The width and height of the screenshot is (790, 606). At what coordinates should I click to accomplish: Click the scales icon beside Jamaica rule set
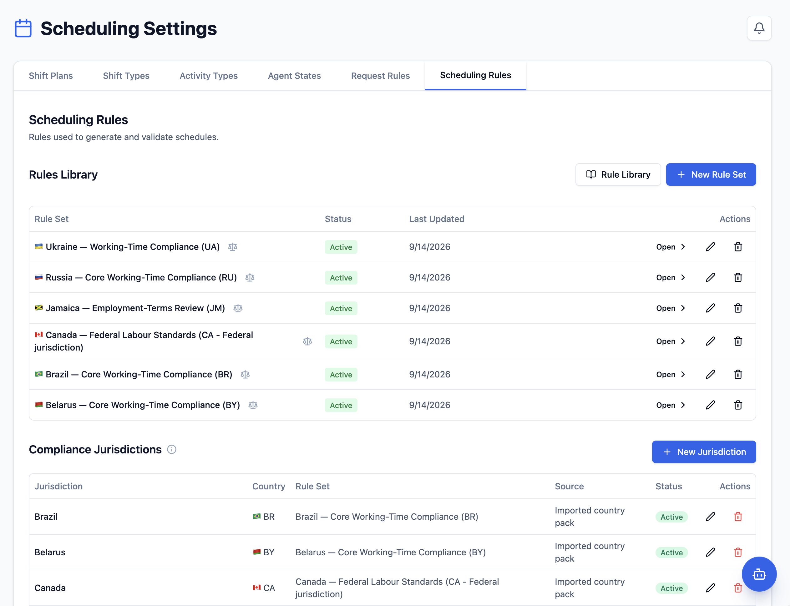(238, 308)
